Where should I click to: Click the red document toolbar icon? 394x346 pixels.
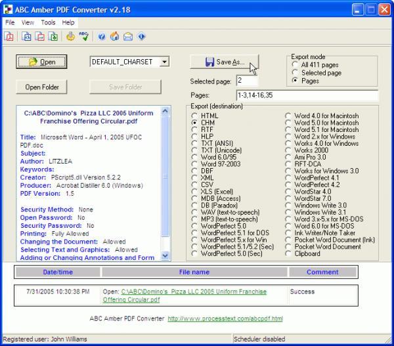39,37
